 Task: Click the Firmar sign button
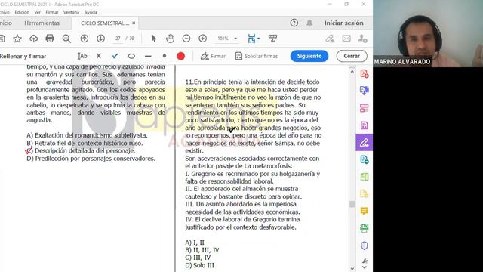[x=213, y=56]
